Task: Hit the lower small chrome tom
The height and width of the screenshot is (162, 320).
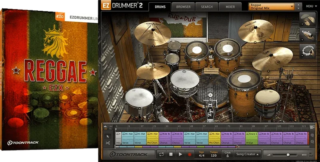Action: (x=172, y=62)
